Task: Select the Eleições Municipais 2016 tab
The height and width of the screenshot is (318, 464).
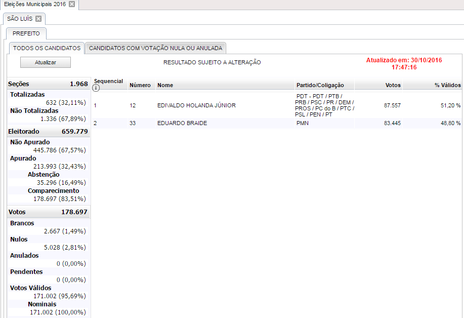Action: point(34,4)
